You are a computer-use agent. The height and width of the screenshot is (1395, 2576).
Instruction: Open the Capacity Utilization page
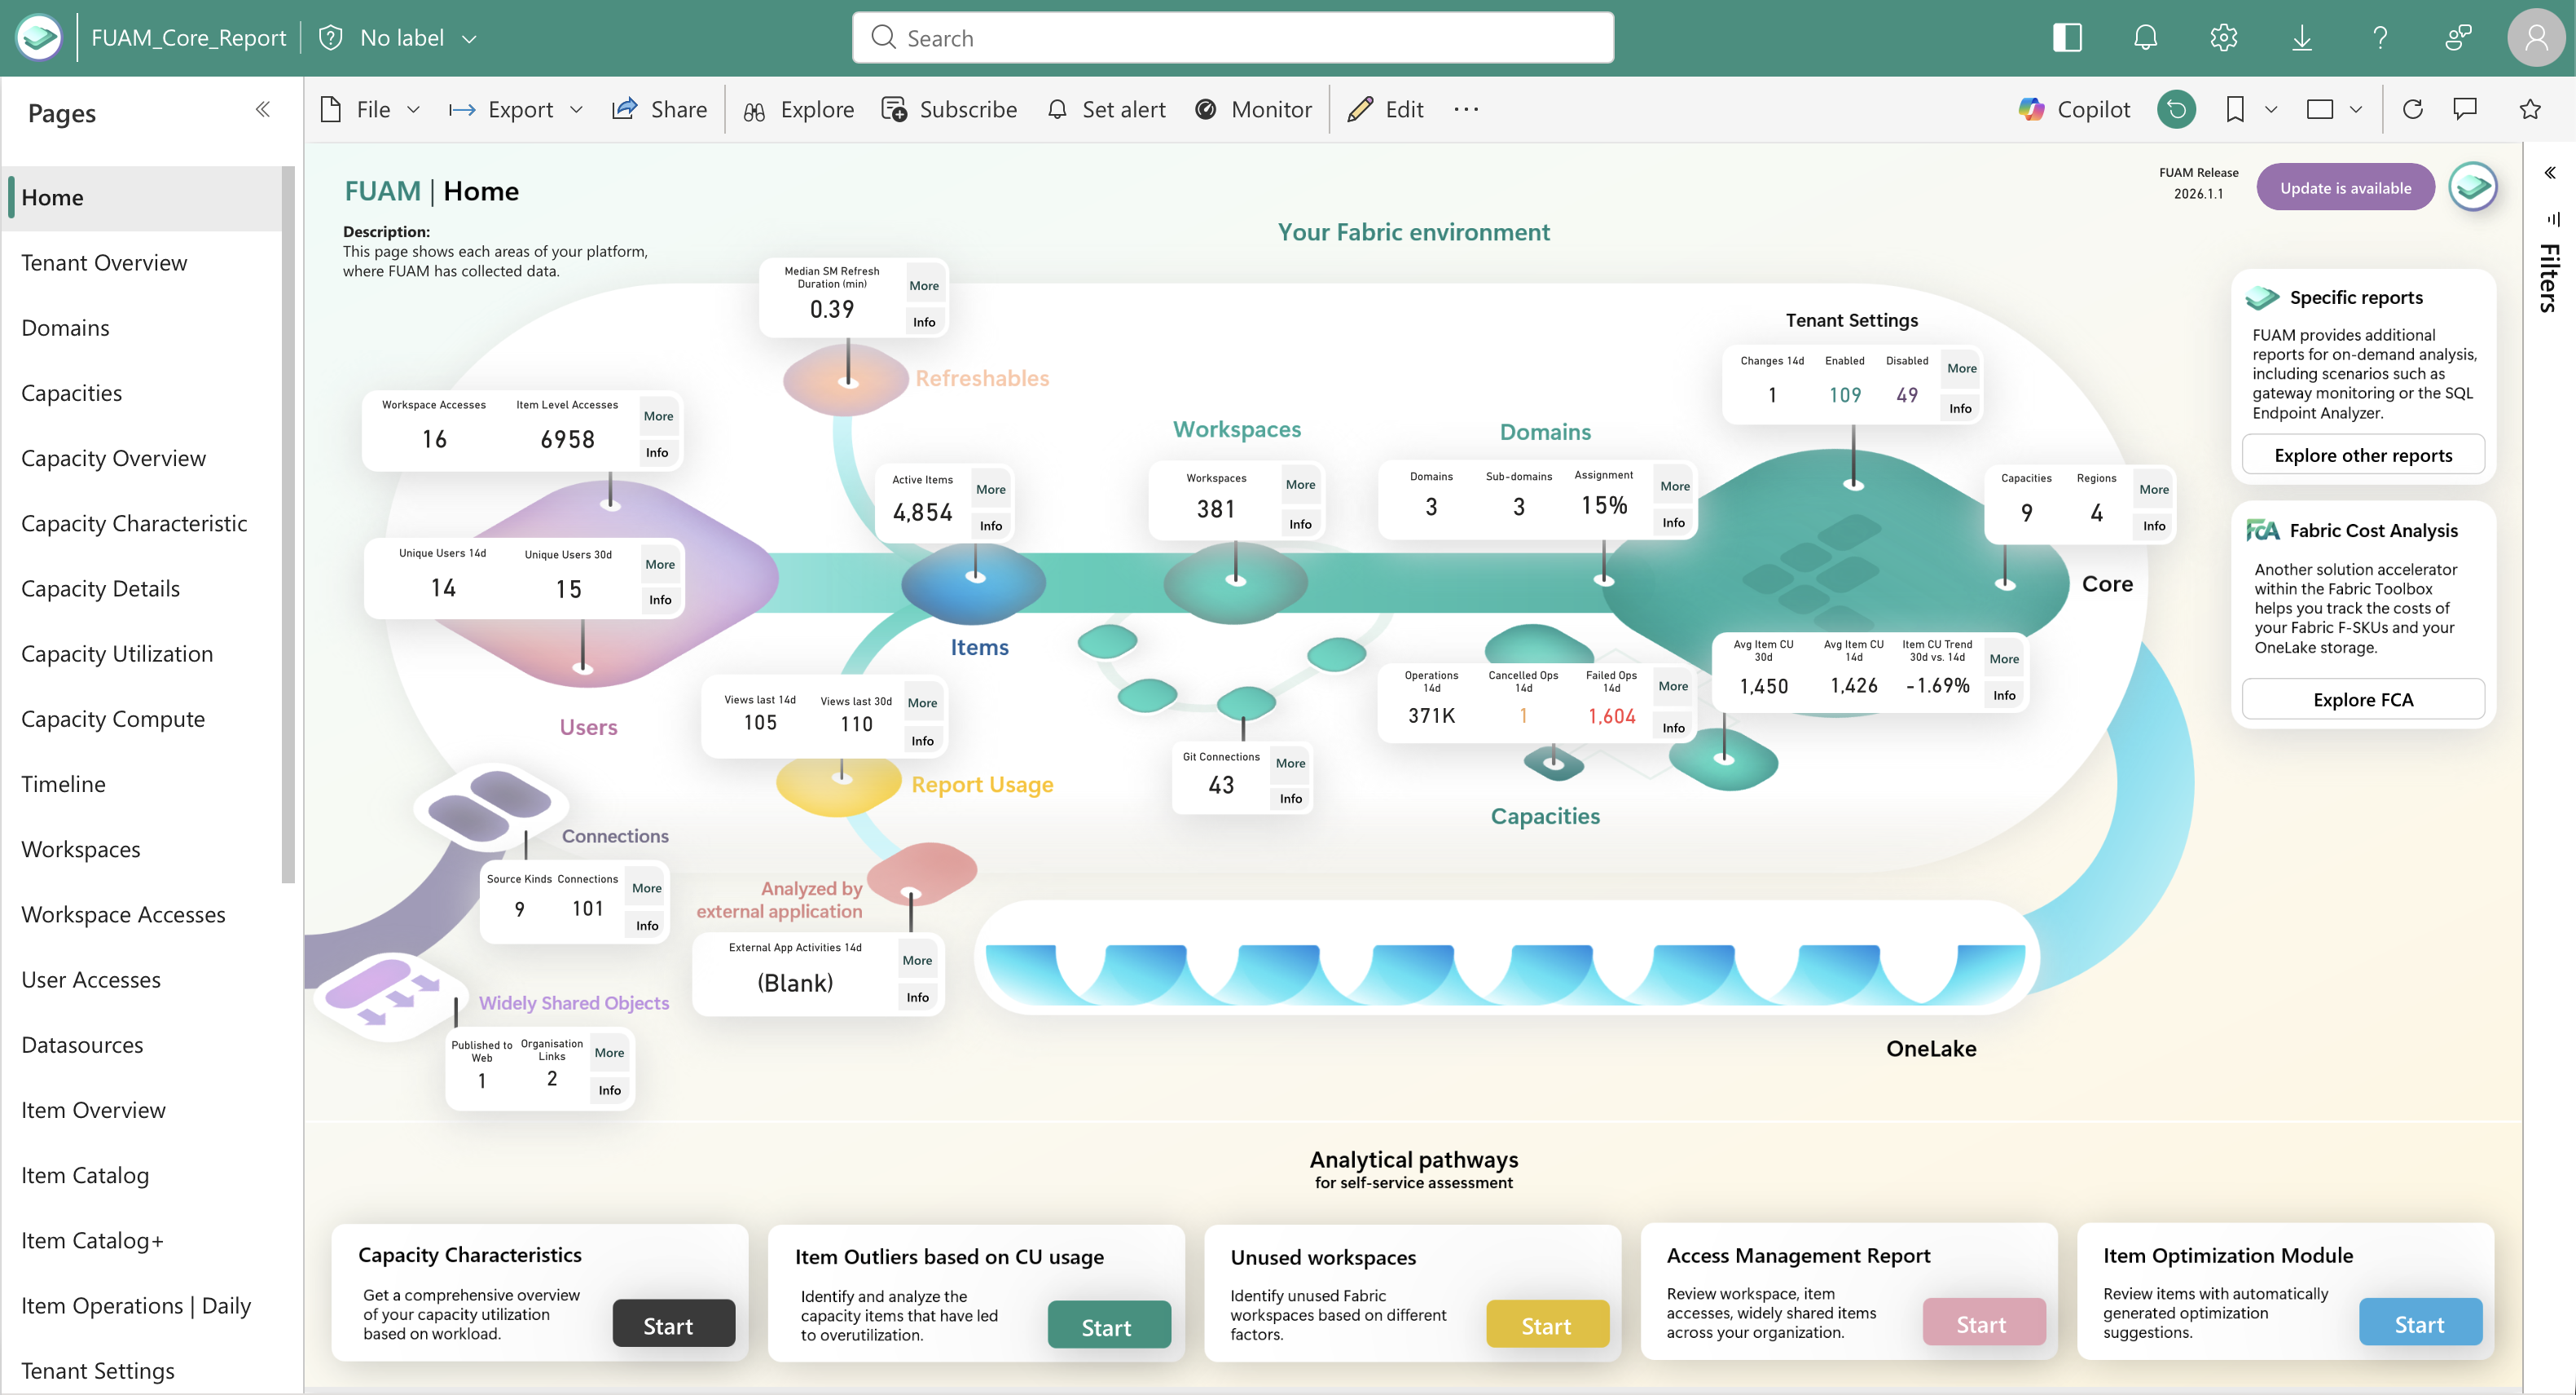(142, 654)
